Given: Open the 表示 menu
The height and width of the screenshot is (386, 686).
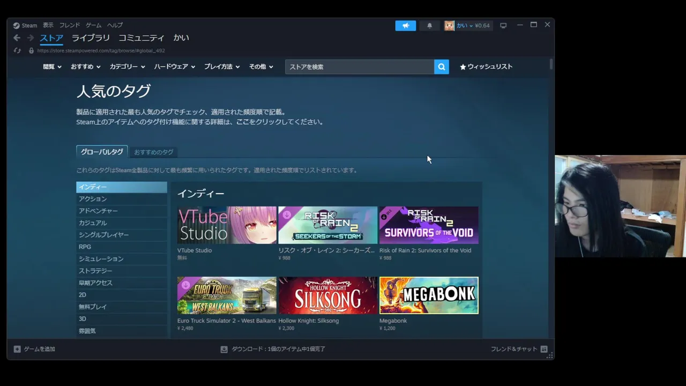Looking at the screenshot, I should (48, 25).
